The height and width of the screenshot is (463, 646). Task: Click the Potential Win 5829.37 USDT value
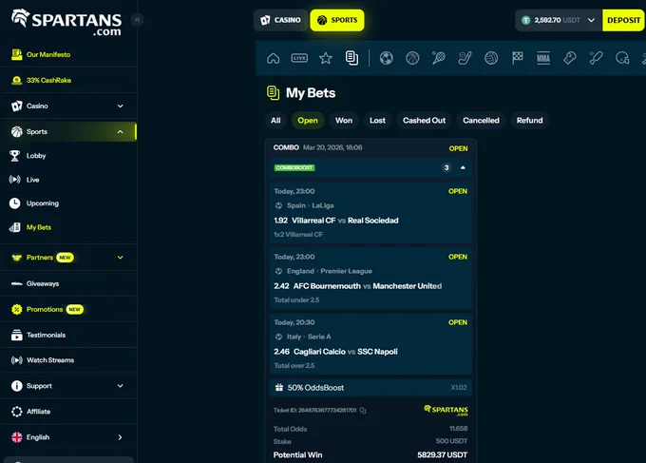442,454
